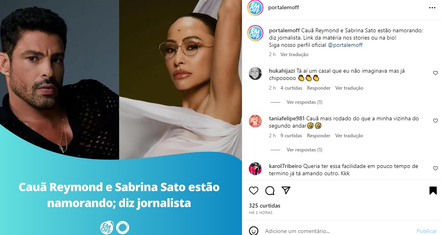The width and height of the screenshot is (442, 235).
Task: View the 325 curtidas likes list
Action: (265, 206)
